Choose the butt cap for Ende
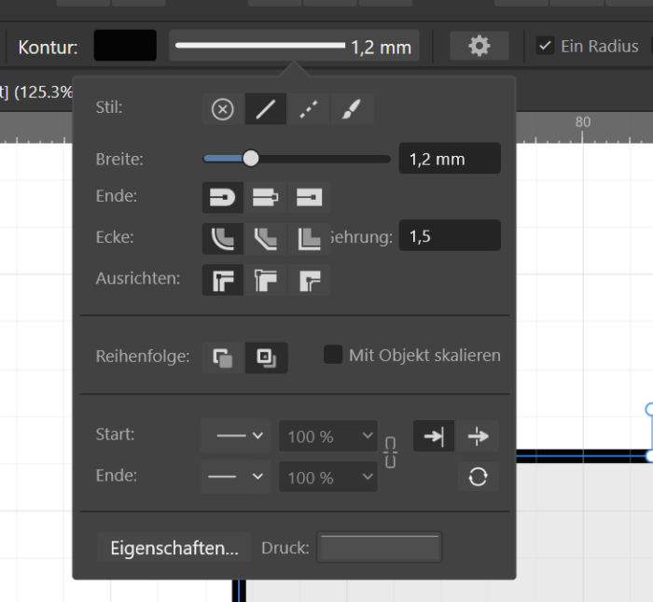This screenshot has width=653, height=602. (266, 198)
